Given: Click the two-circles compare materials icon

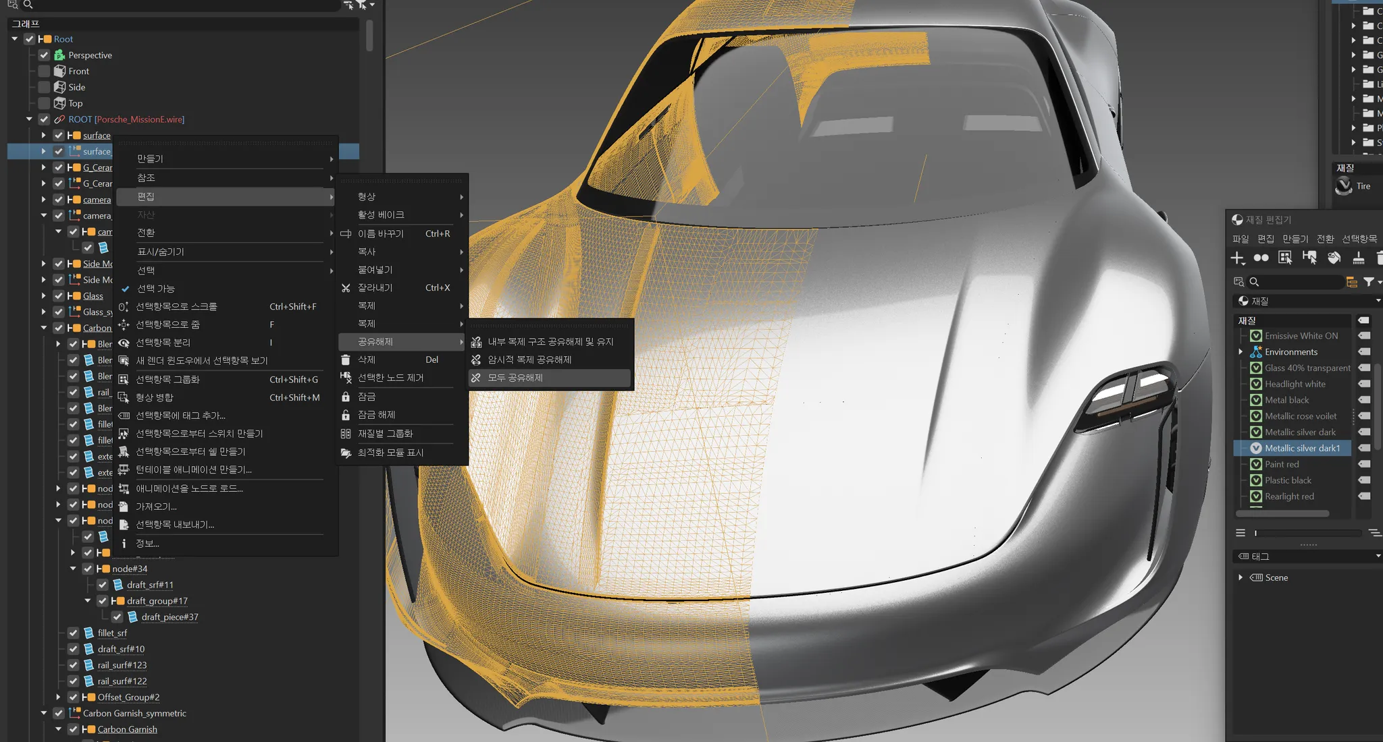Looking at the screenshot, I should [x=1261, y=258].
